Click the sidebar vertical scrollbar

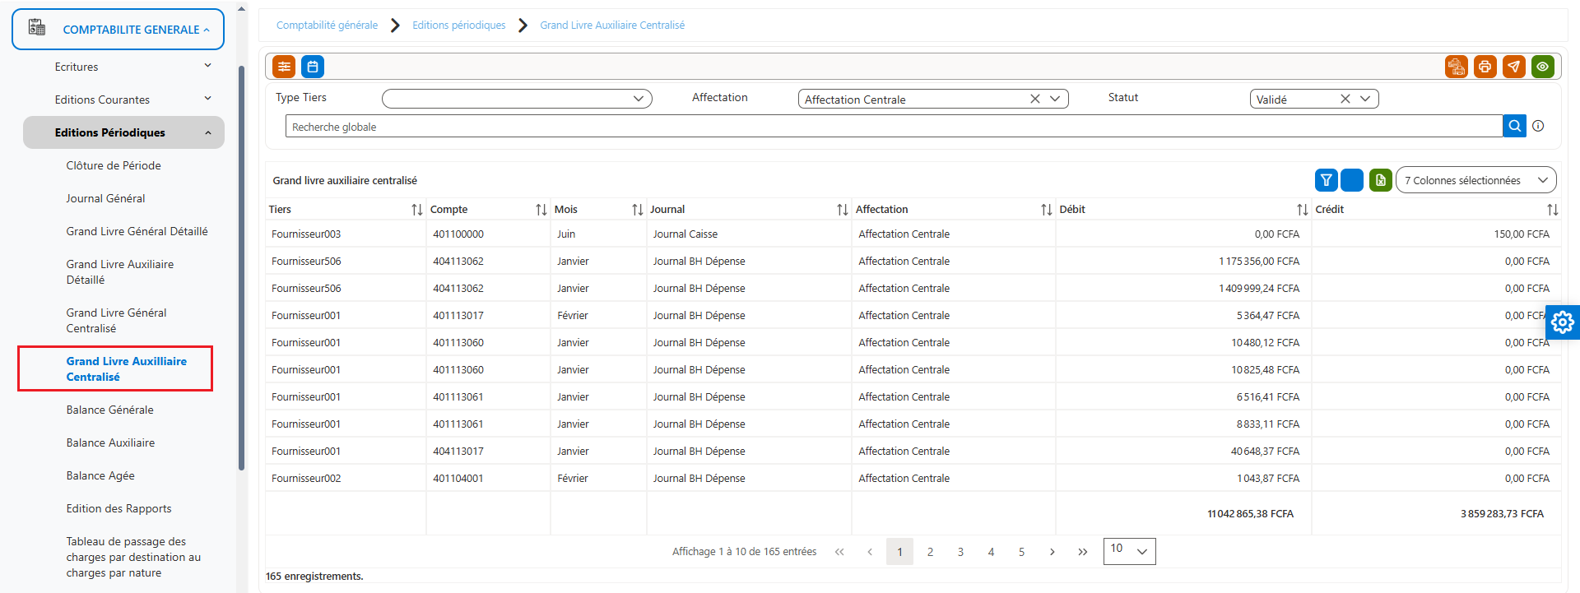[242, 267]
